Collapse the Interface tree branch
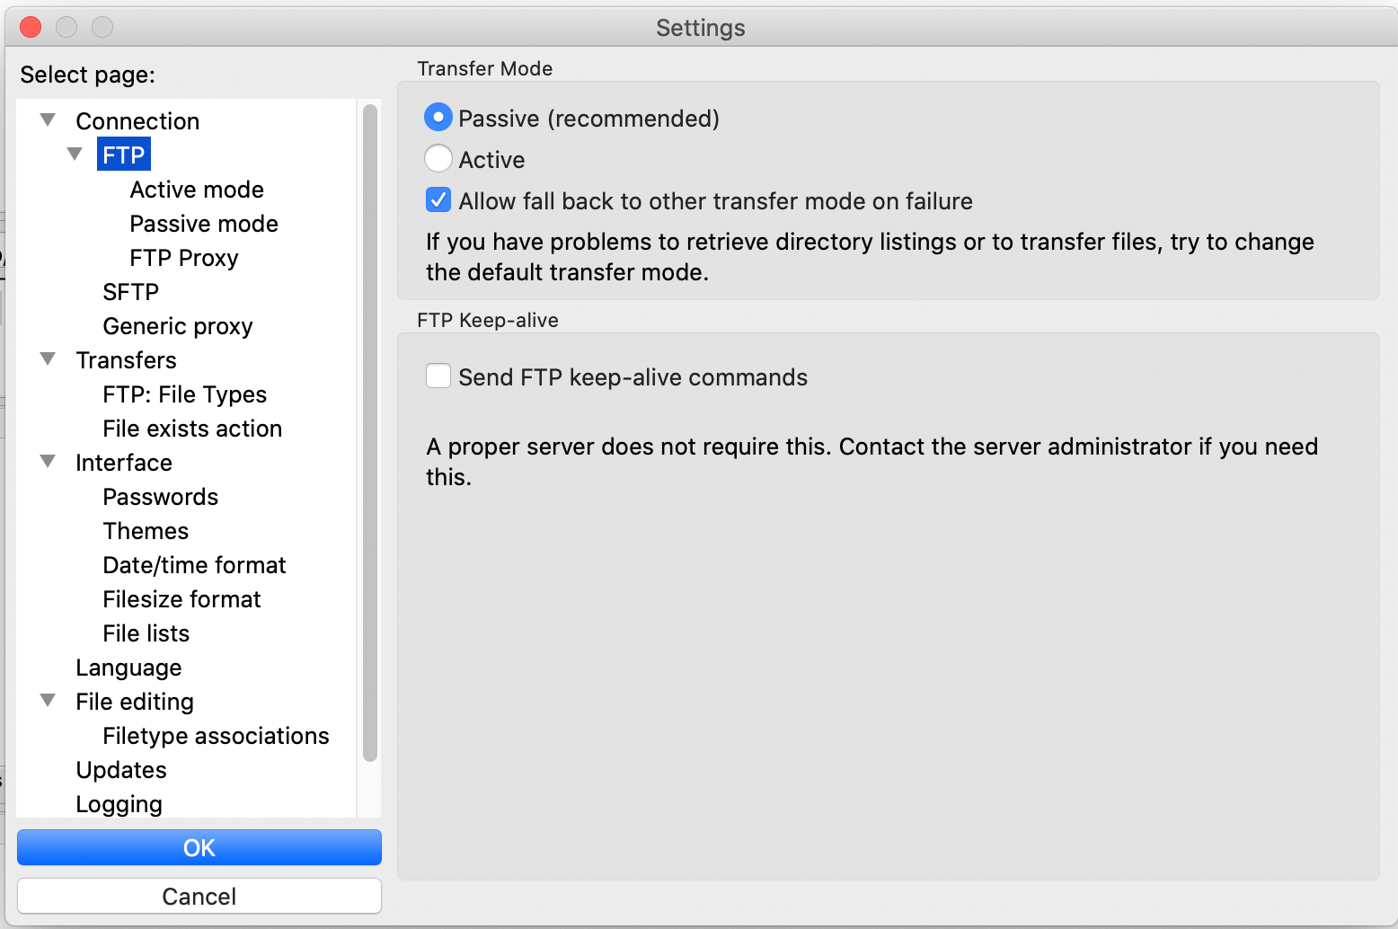 47,461
